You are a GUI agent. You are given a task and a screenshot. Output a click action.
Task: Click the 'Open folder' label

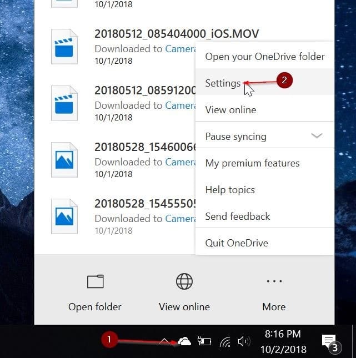pyautogui.click(x=95, y=307)
